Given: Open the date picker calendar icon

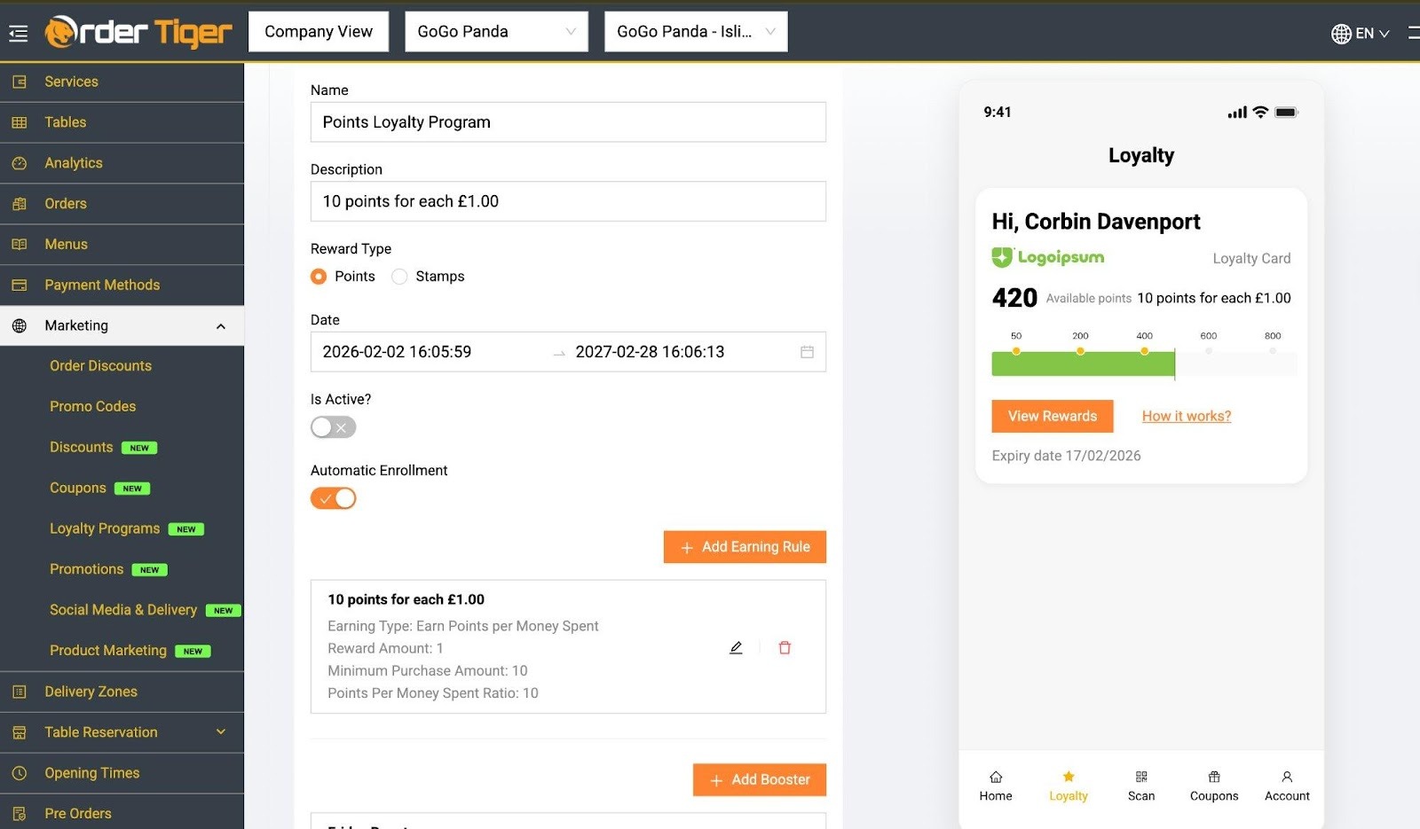Looking at the screenshot, I should [x=807, y=352].
